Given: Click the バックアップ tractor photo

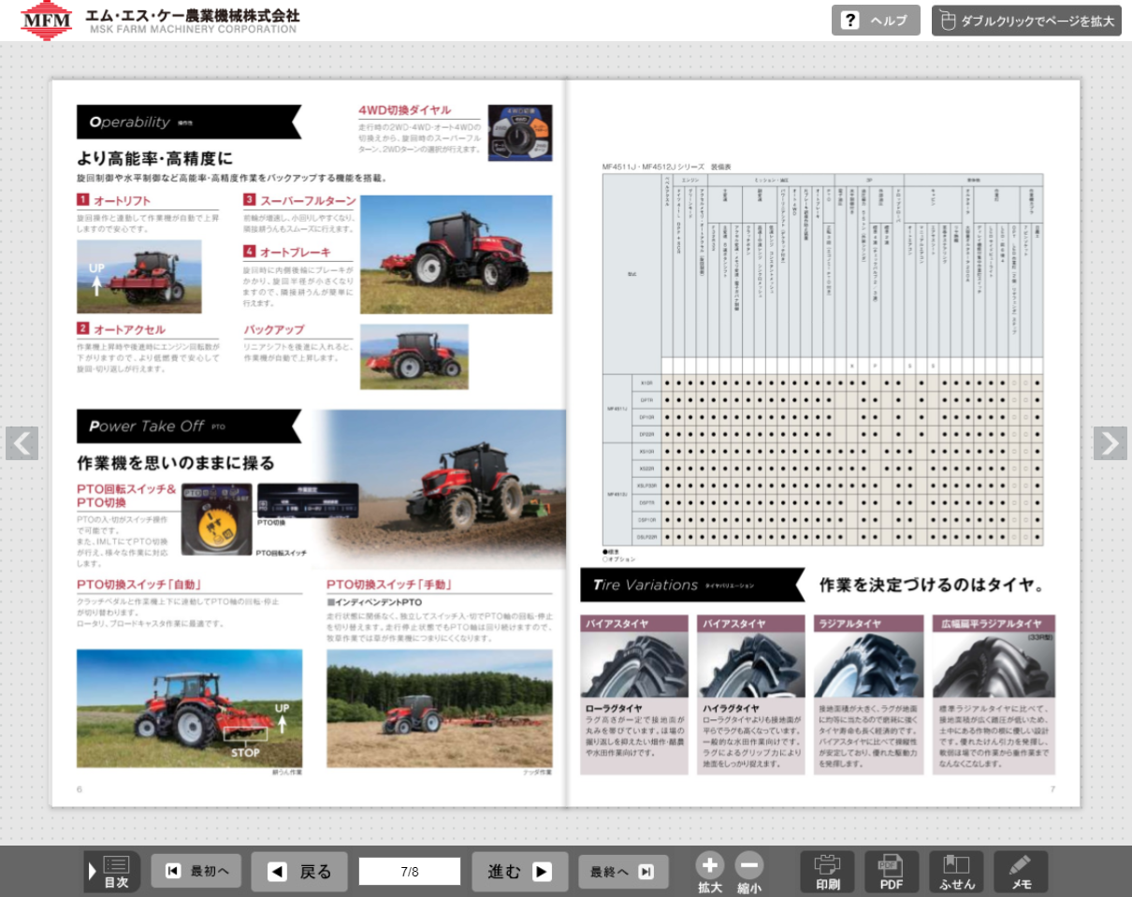Looking at the screenshot, I should pos(414,356).
